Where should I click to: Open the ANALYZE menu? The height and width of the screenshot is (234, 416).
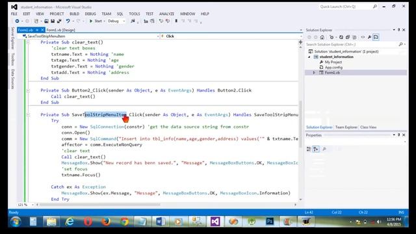tap(166, 14)
